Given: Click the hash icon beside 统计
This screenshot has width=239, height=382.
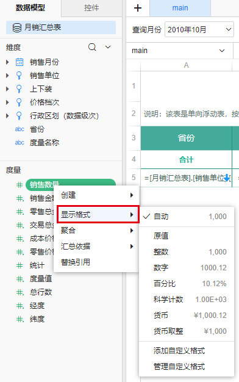Looking at the screenshot, I should point(20,265).
